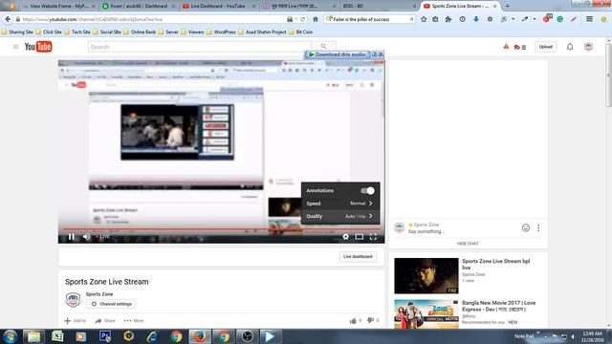Switch to theater mode view
Image resolution: width=612 pixels, height=344 pixels.
[x=360, y=237]
